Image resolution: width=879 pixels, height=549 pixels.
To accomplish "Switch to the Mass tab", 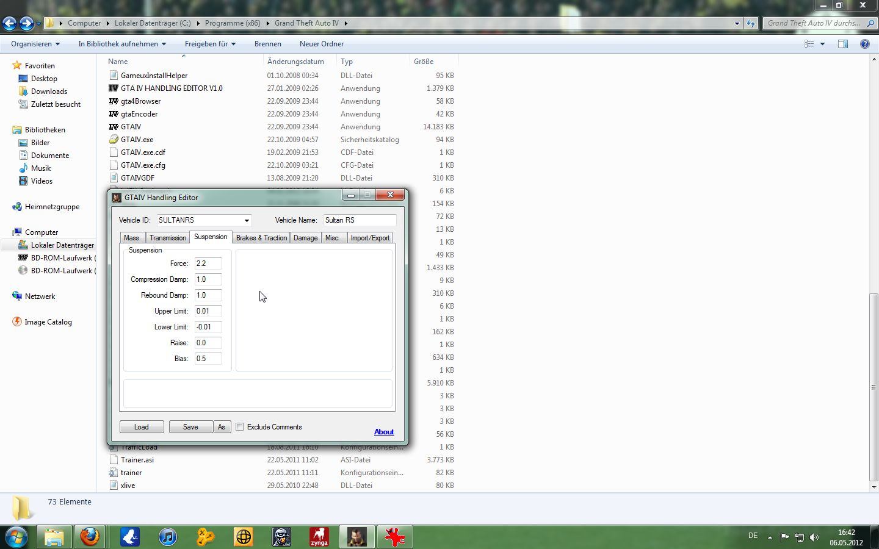I will click(131, 238).
